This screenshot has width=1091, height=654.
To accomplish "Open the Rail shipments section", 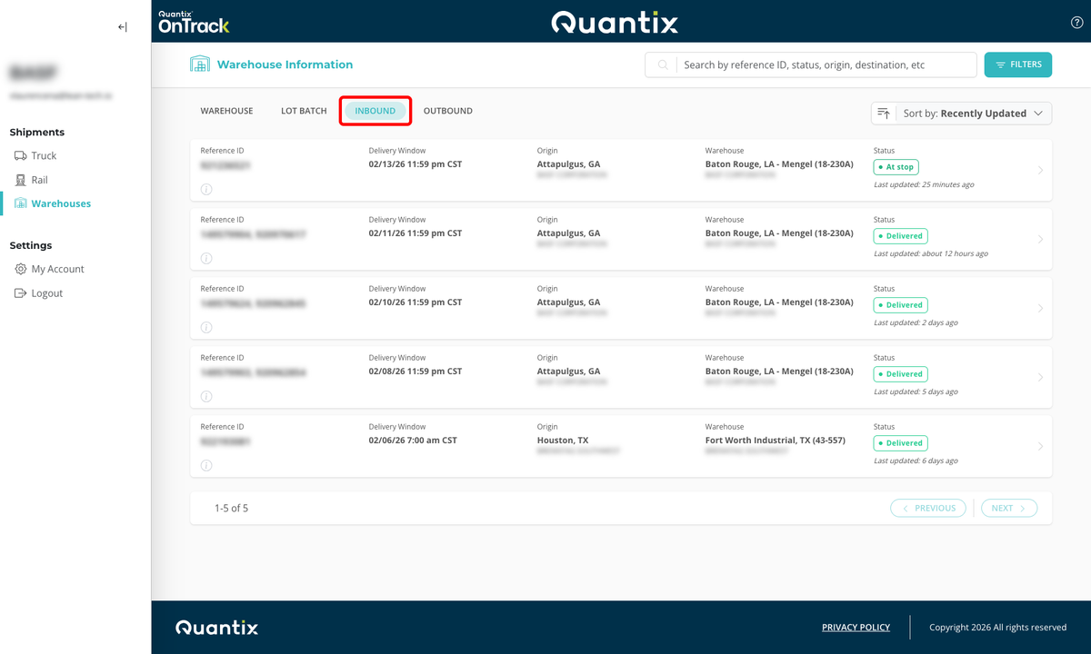I will coord(20,179).
